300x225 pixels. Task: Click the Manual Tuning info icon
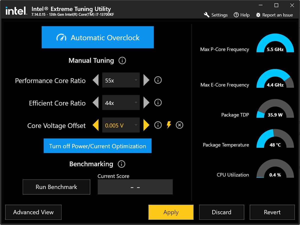(122, 60)
